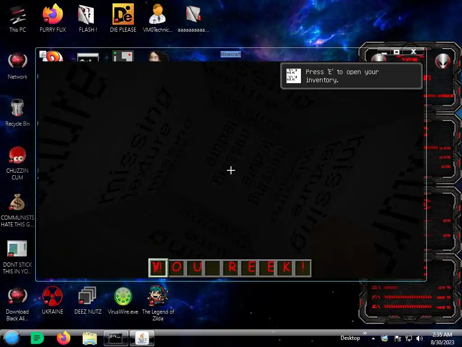462x347 pixels.
Task: Click the Desktop toolbar label
Action: coord(350,338)
